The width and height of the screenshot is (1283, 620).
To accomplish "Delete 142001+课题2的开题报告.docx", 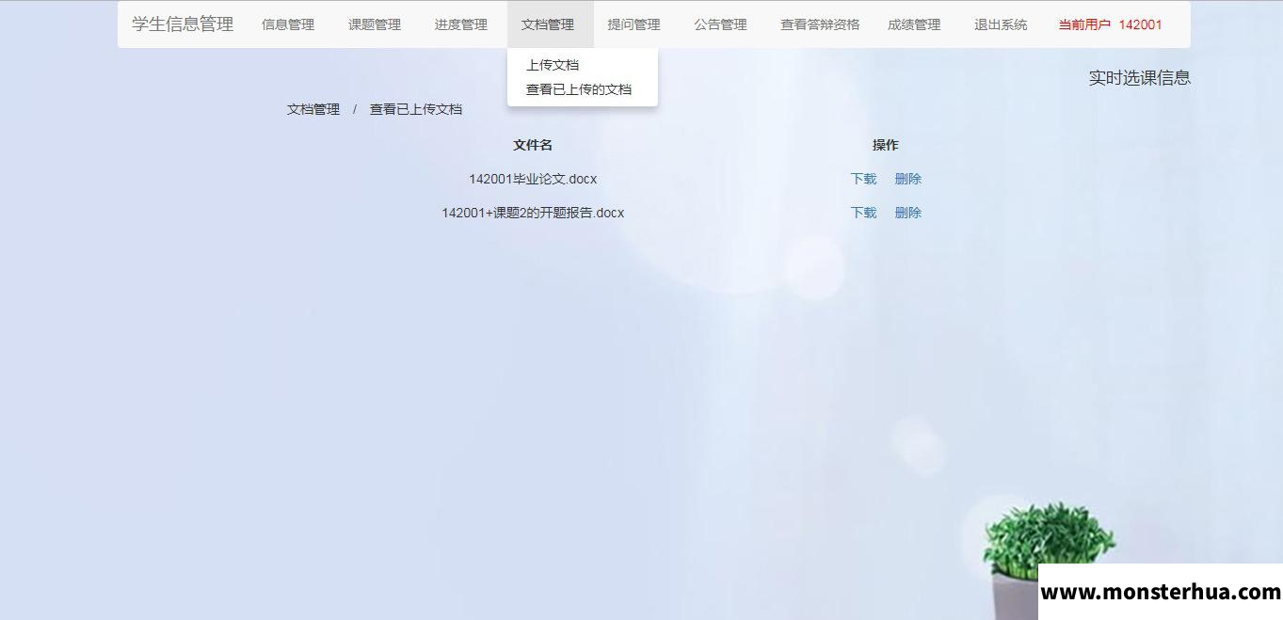I will 908,213.
